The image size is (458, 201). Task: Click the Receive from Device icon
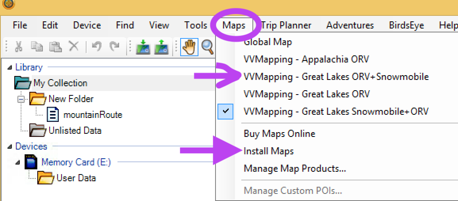pyautogui.click(x=161, y=47)
